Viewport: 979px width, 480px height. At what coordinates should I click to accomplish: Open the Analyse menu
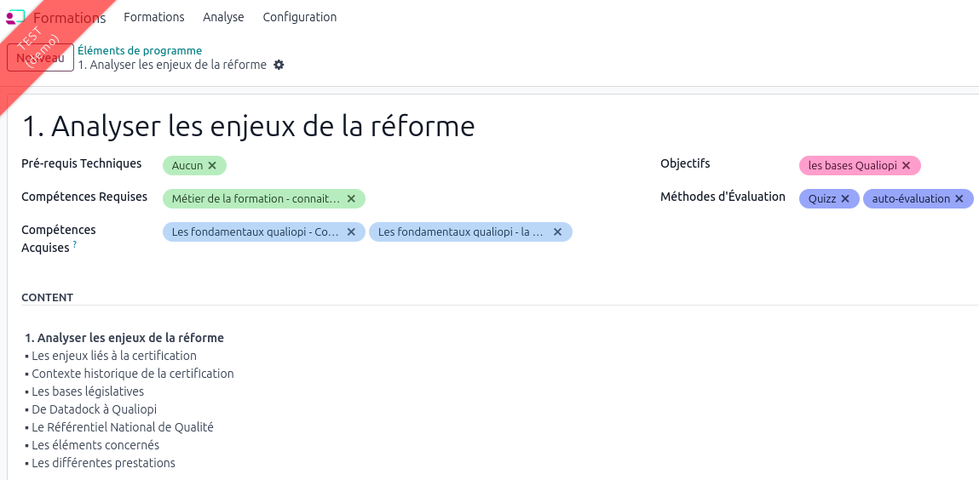click(x=223, y=17)
